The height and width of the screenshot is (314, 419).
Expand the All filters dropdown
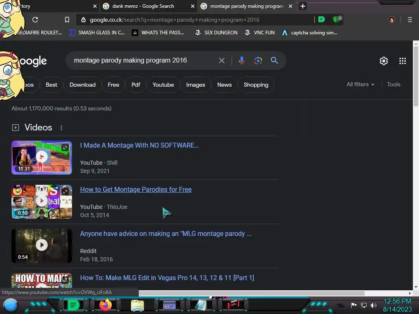click(360, 84)
